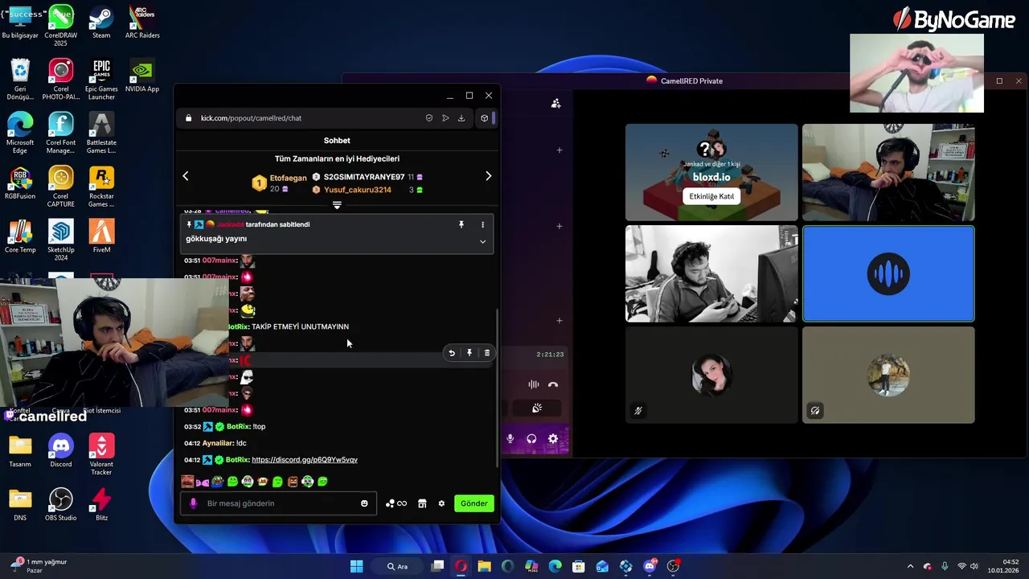Send the message with Gönder button
1029x579 pixels.
[x=474, y=503]
